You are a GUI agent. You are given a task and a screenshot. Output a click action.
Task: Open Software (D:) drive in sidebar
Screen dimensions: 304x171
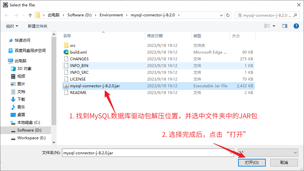pos(29,130)
